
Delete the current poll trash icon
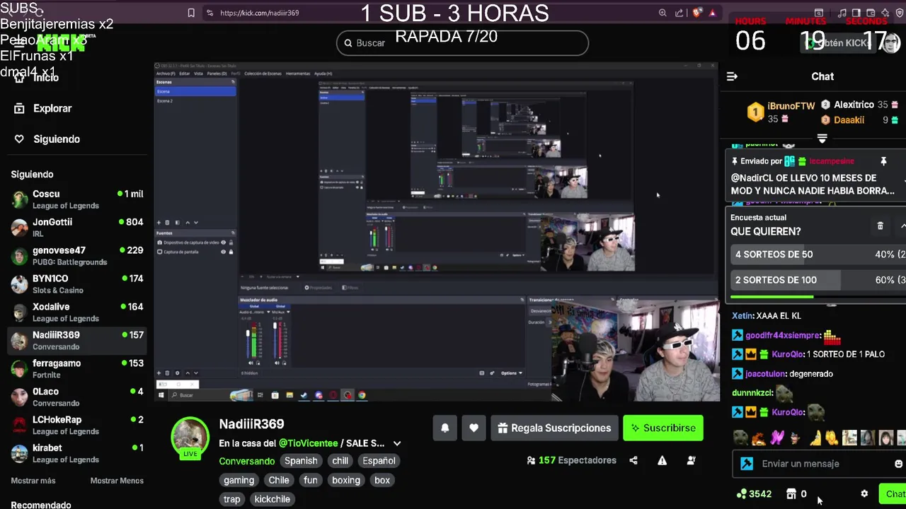880,226
